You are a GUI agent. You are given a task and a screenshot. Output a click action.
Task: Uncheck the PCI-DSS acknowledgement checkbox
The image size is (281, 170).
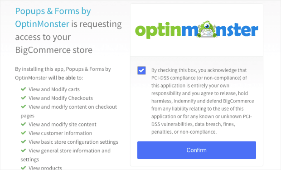[x=141, y=70]
